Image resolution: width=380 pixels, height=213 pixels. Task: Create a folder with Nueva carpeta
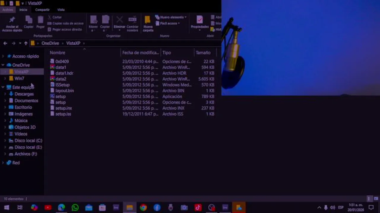148,24
